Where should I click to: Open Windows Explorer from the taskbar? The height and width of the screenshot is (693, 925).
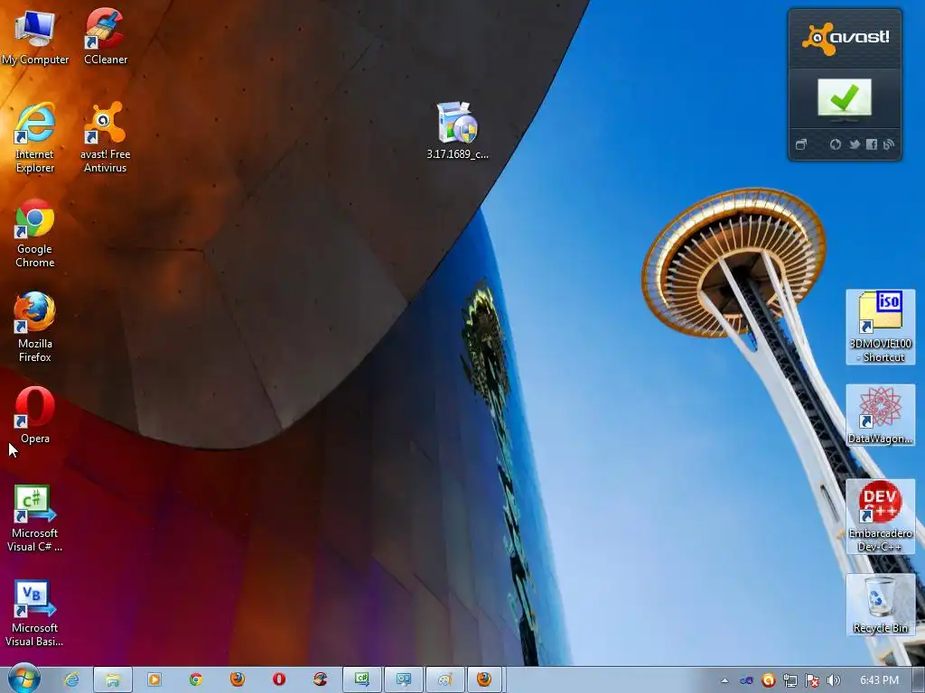click(112, 679)
